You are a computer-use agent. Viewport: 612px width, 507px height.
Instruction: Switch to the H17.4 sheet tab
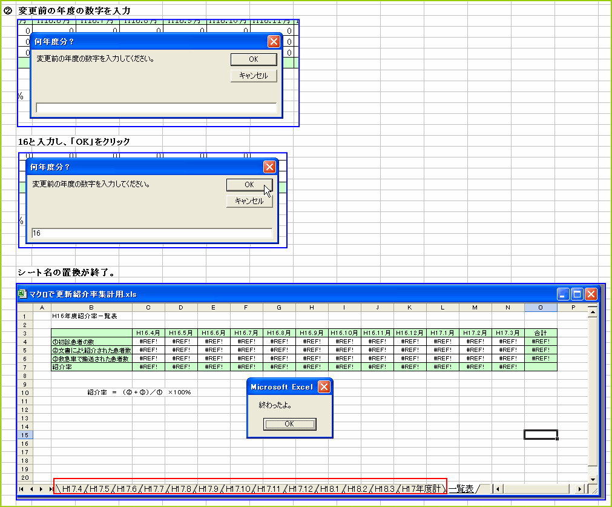(x=71, y=489)
